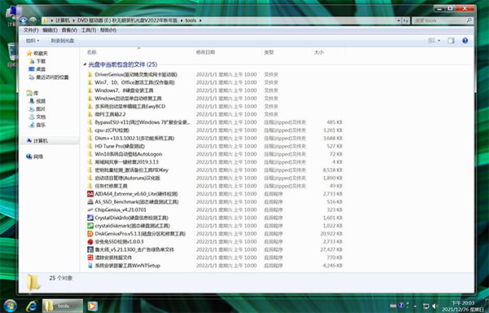Select the 多系统启动菜单编辑工具EasyBCD folder name
The height and width of the screenshot is (313, 489).
point(130,106)
